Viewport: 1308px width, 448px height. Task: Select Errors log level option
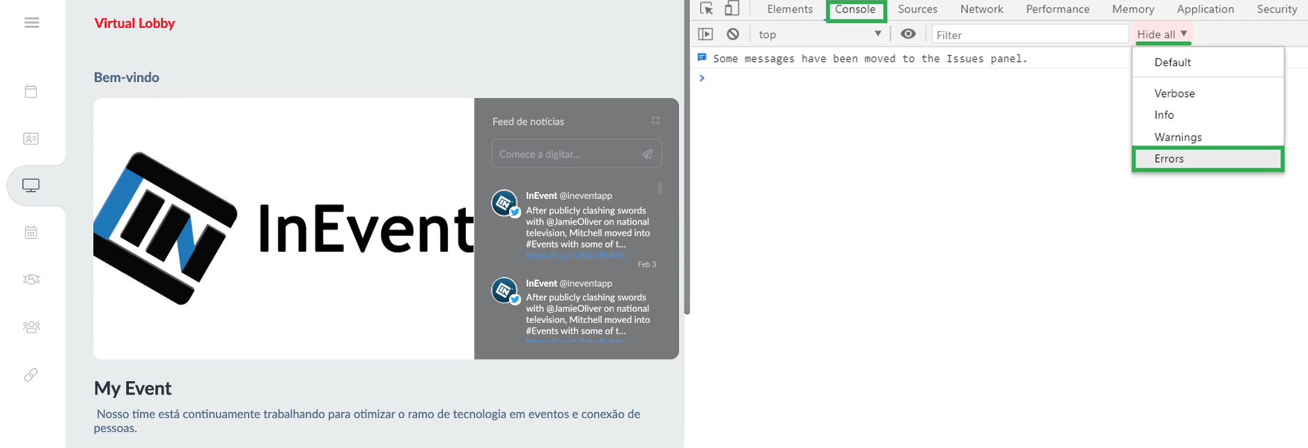(1208, 159)
